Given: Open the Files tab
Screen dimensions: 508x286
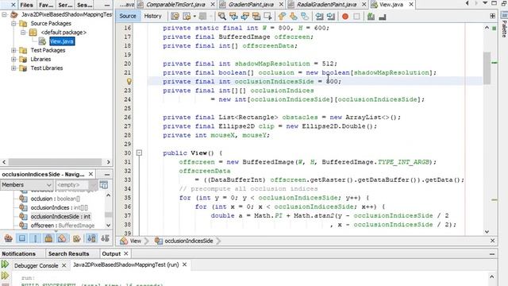Looking at the screenshot, I should click(x=26, y=5).
